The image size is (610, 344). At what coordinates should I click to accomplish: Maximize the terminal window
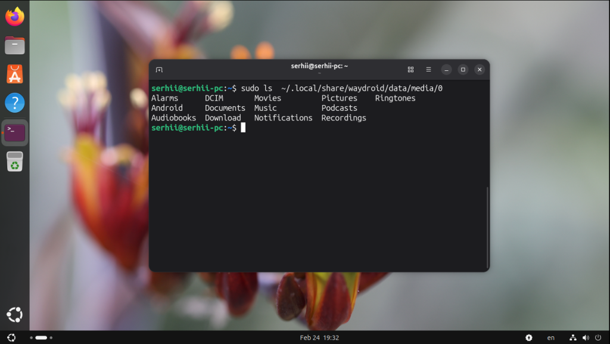[463, 70]
